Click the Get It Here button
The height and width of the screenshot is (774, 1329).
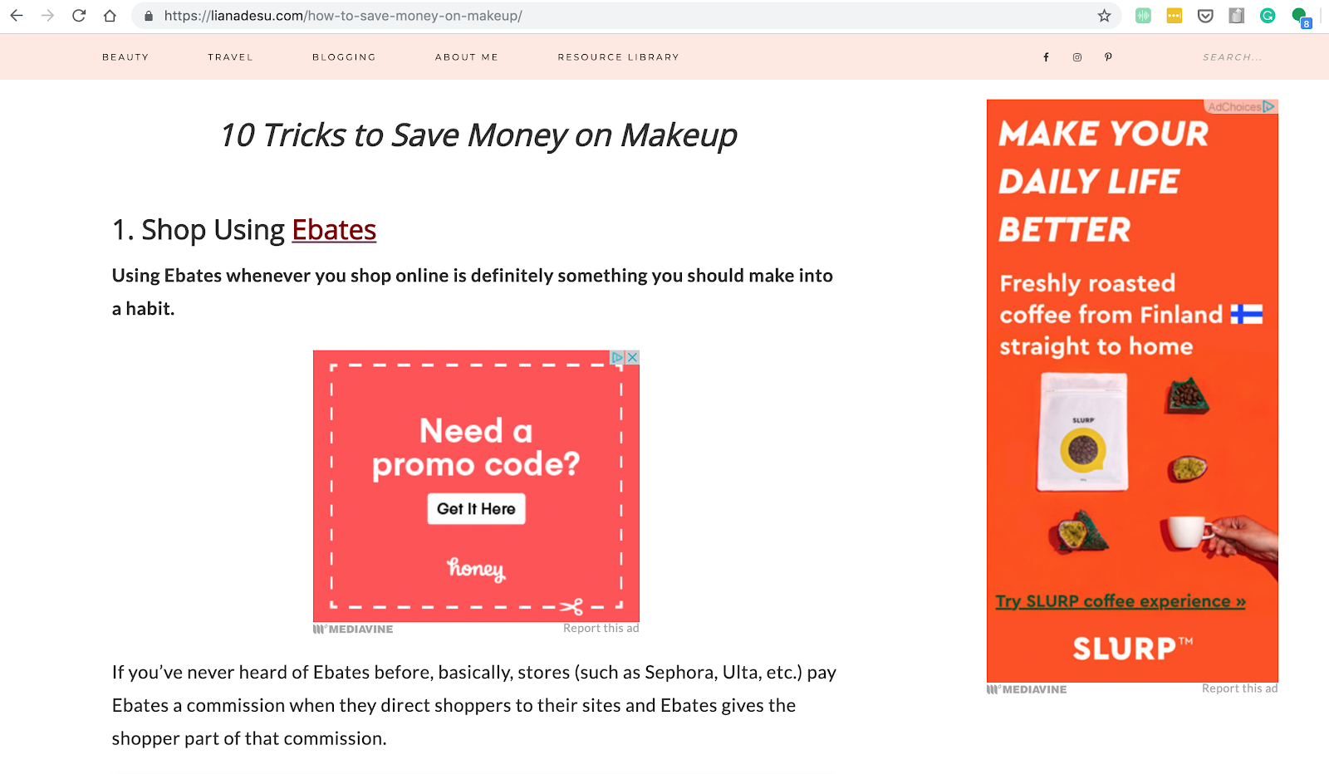(476, 509)
